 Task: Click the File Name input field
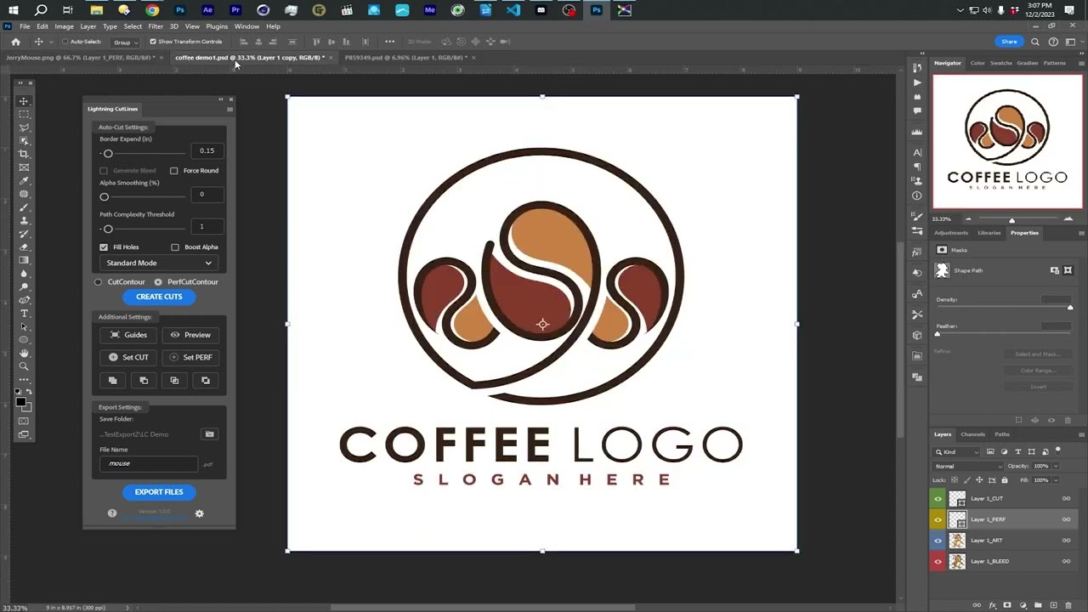(x=149, y=464)
